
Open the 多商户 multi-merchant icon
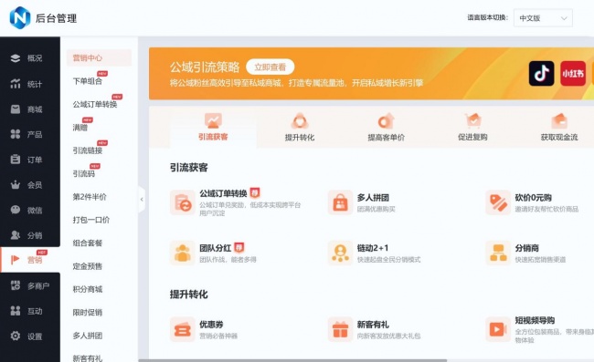pos(16,285)
